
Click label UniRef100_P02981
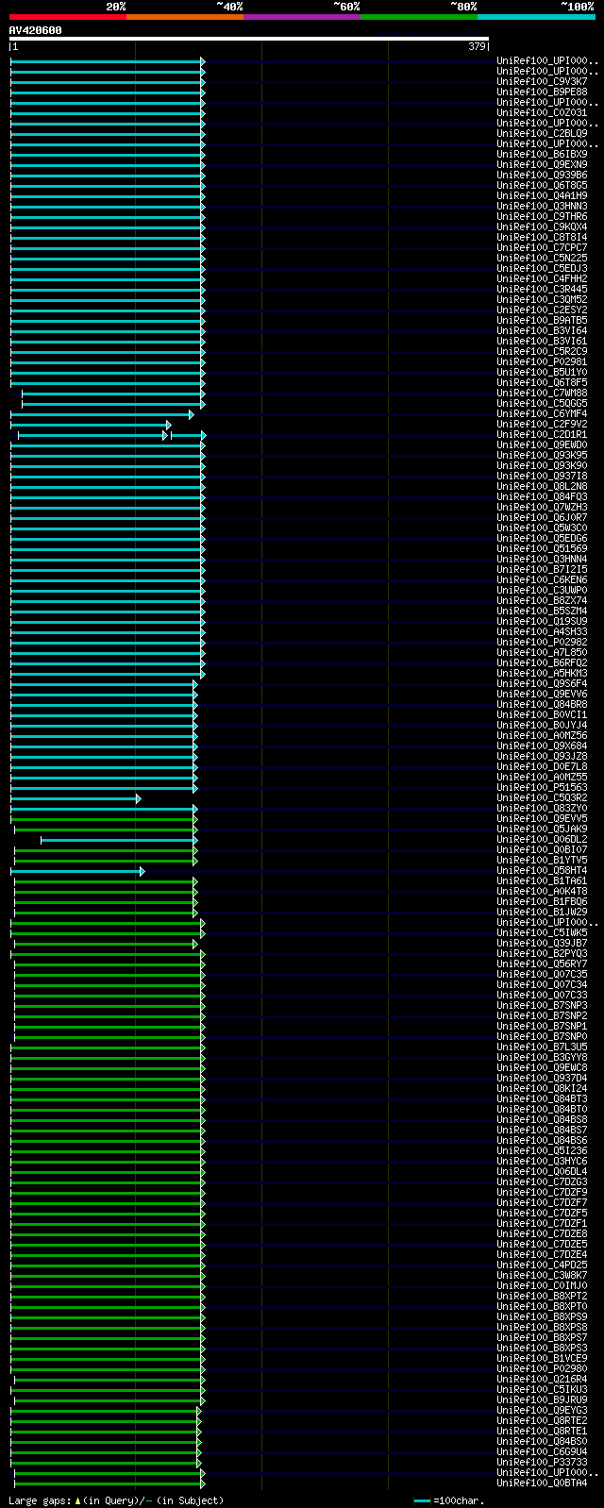(542, 362)
